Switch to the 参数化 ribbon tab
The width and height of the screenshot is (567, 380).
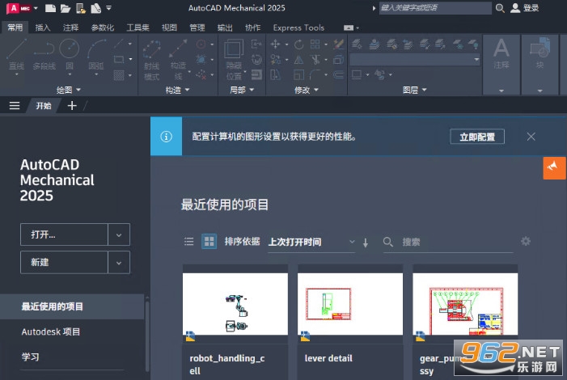103,27
